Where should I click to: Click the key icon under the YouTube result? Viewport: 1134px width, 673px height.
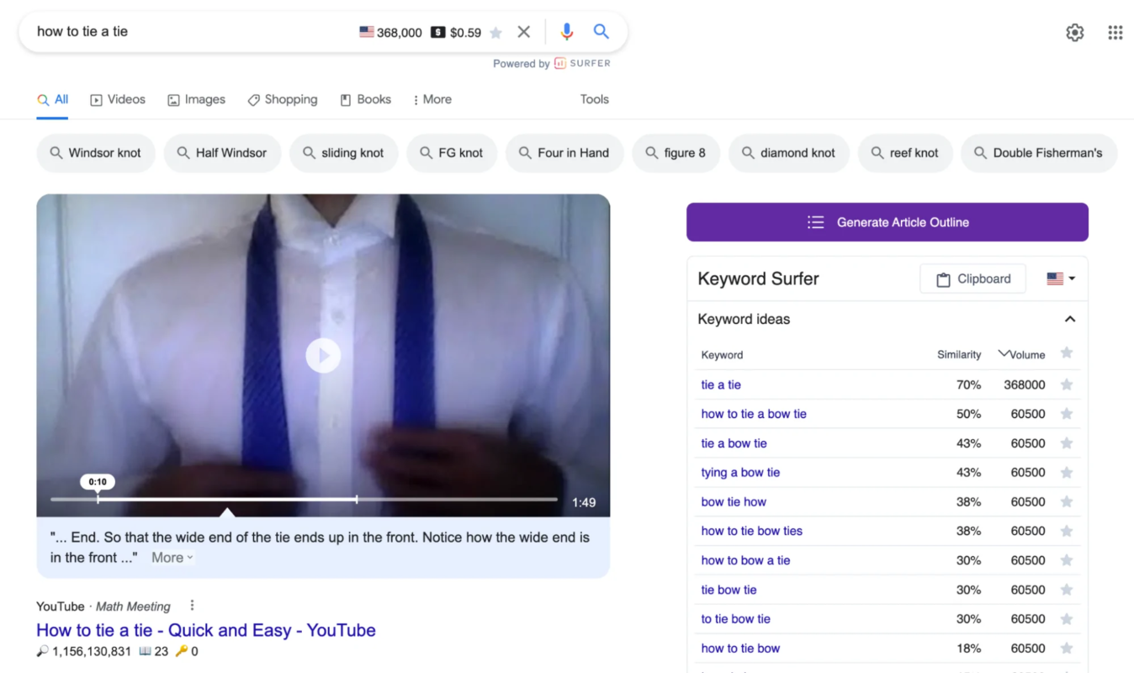[x=181, y=651]
